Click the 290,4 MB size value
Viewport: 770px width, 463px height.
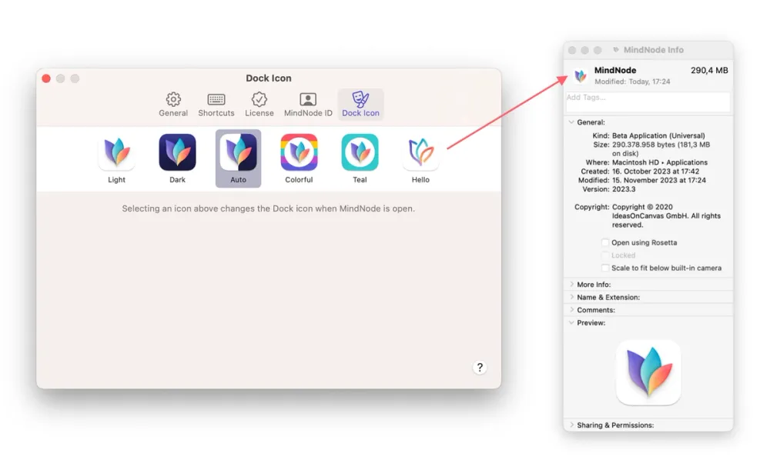(709, 71)
